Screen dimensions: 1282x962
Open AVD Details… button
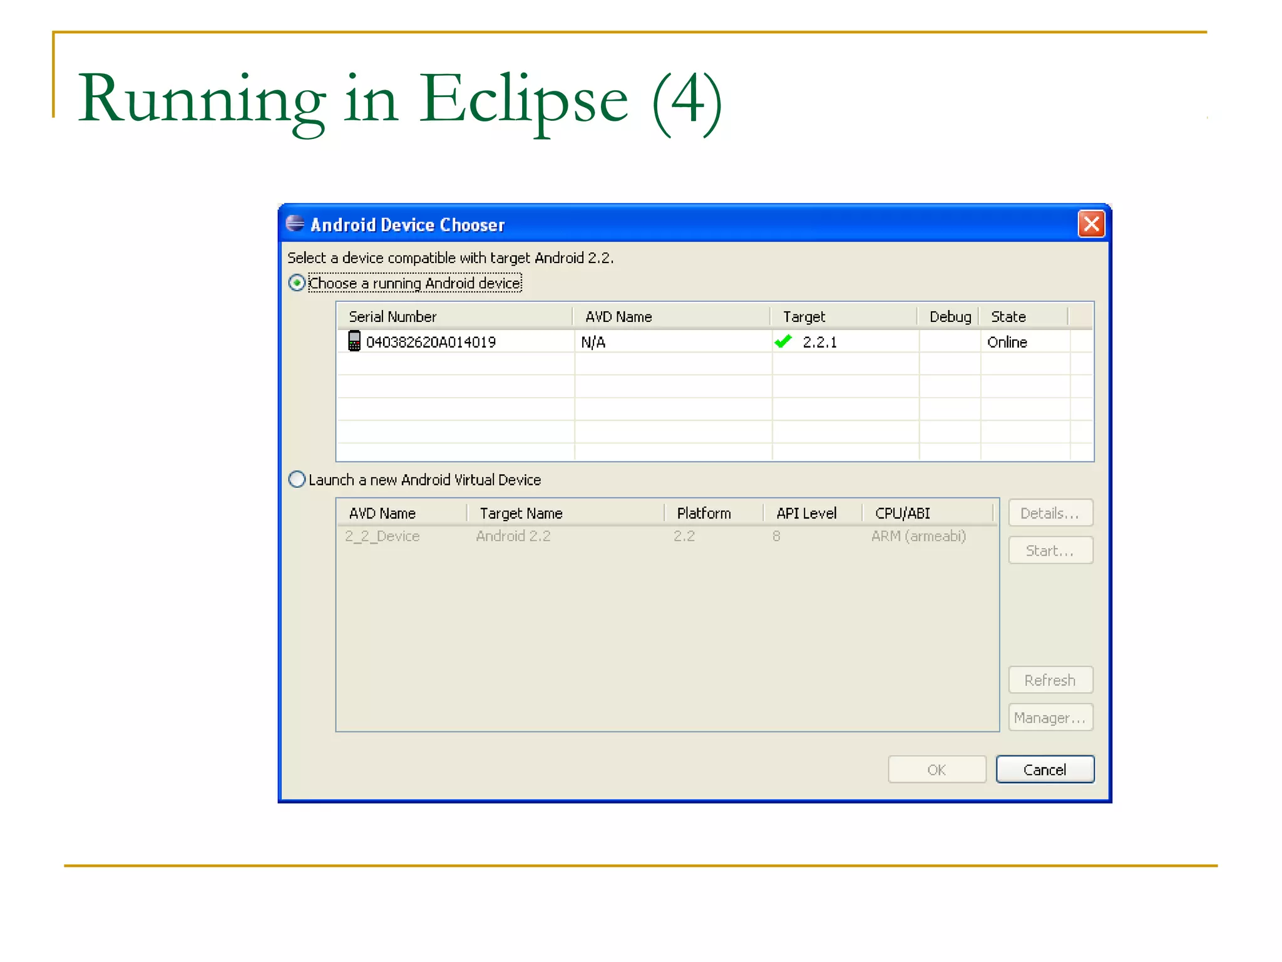tap(1050, 513)
